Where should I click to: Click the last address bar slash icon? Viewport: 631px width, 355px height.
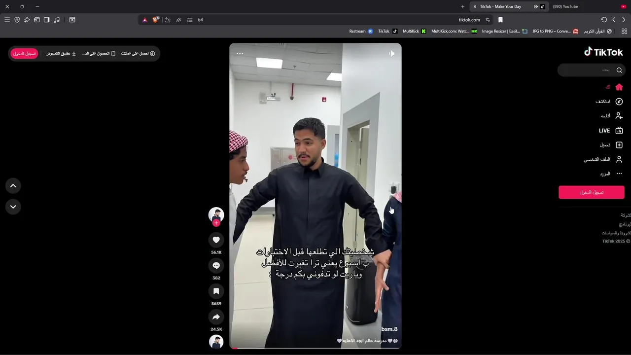tap(201, 20)
